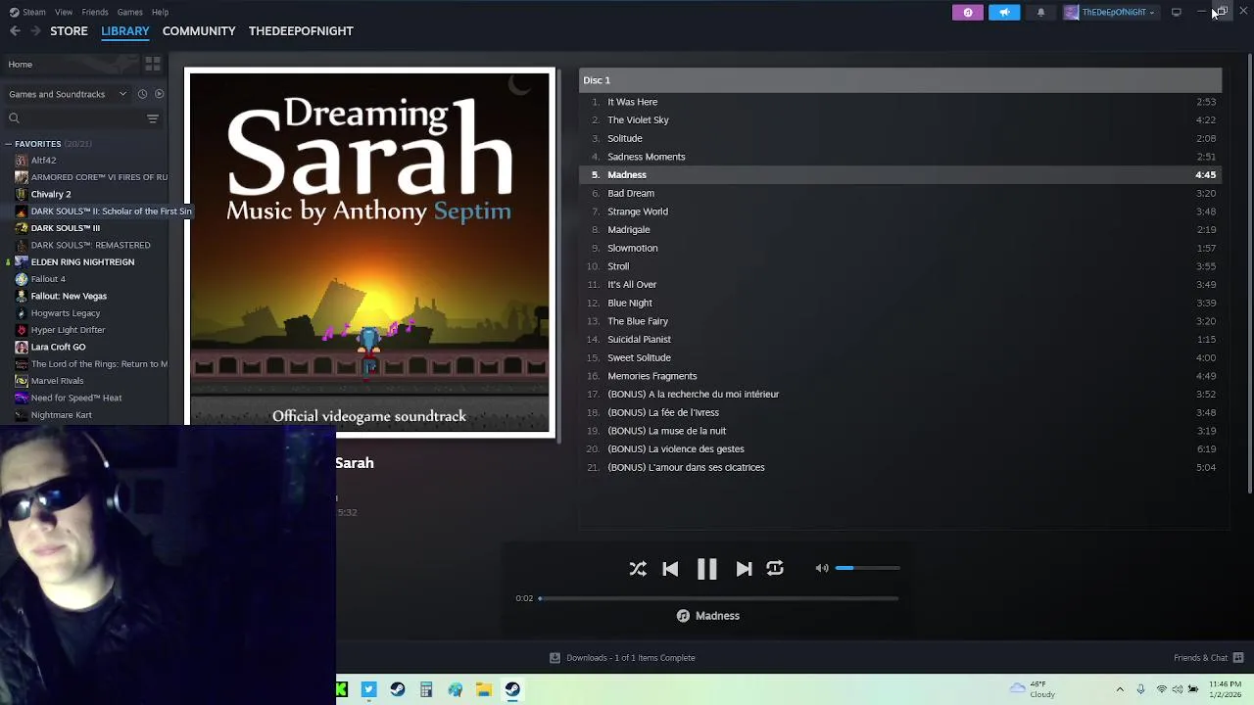Select Fallout: New Vegas in the library

coord(69,296)
